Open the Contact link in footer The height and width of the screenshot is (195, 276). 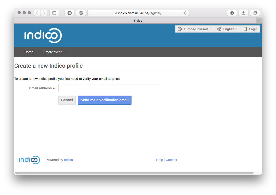(171, 160)
